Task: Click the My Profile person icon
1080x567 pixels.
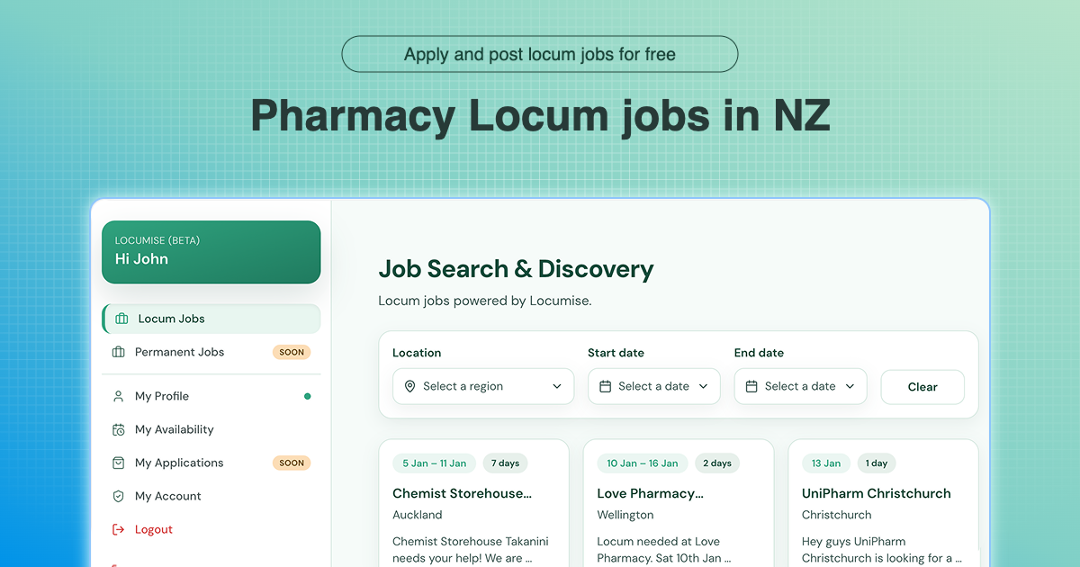Action: tap(118, 396)
